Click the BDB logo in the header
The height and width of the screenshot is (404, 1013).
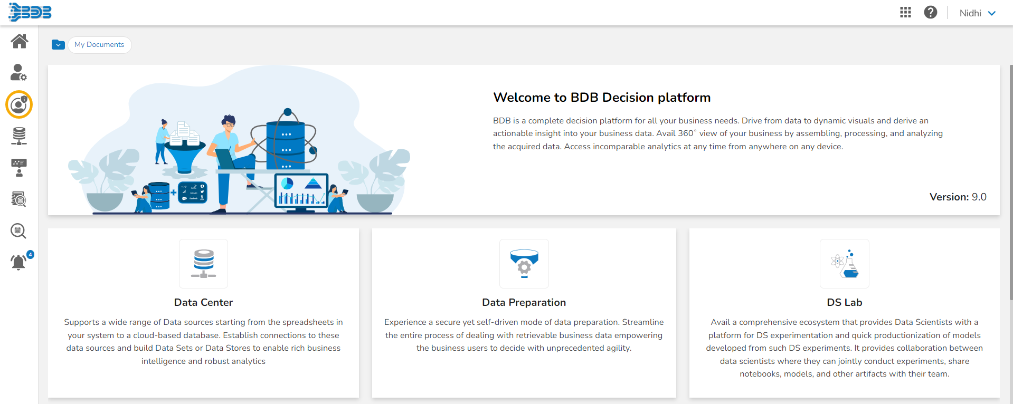(x=30, y=12)
